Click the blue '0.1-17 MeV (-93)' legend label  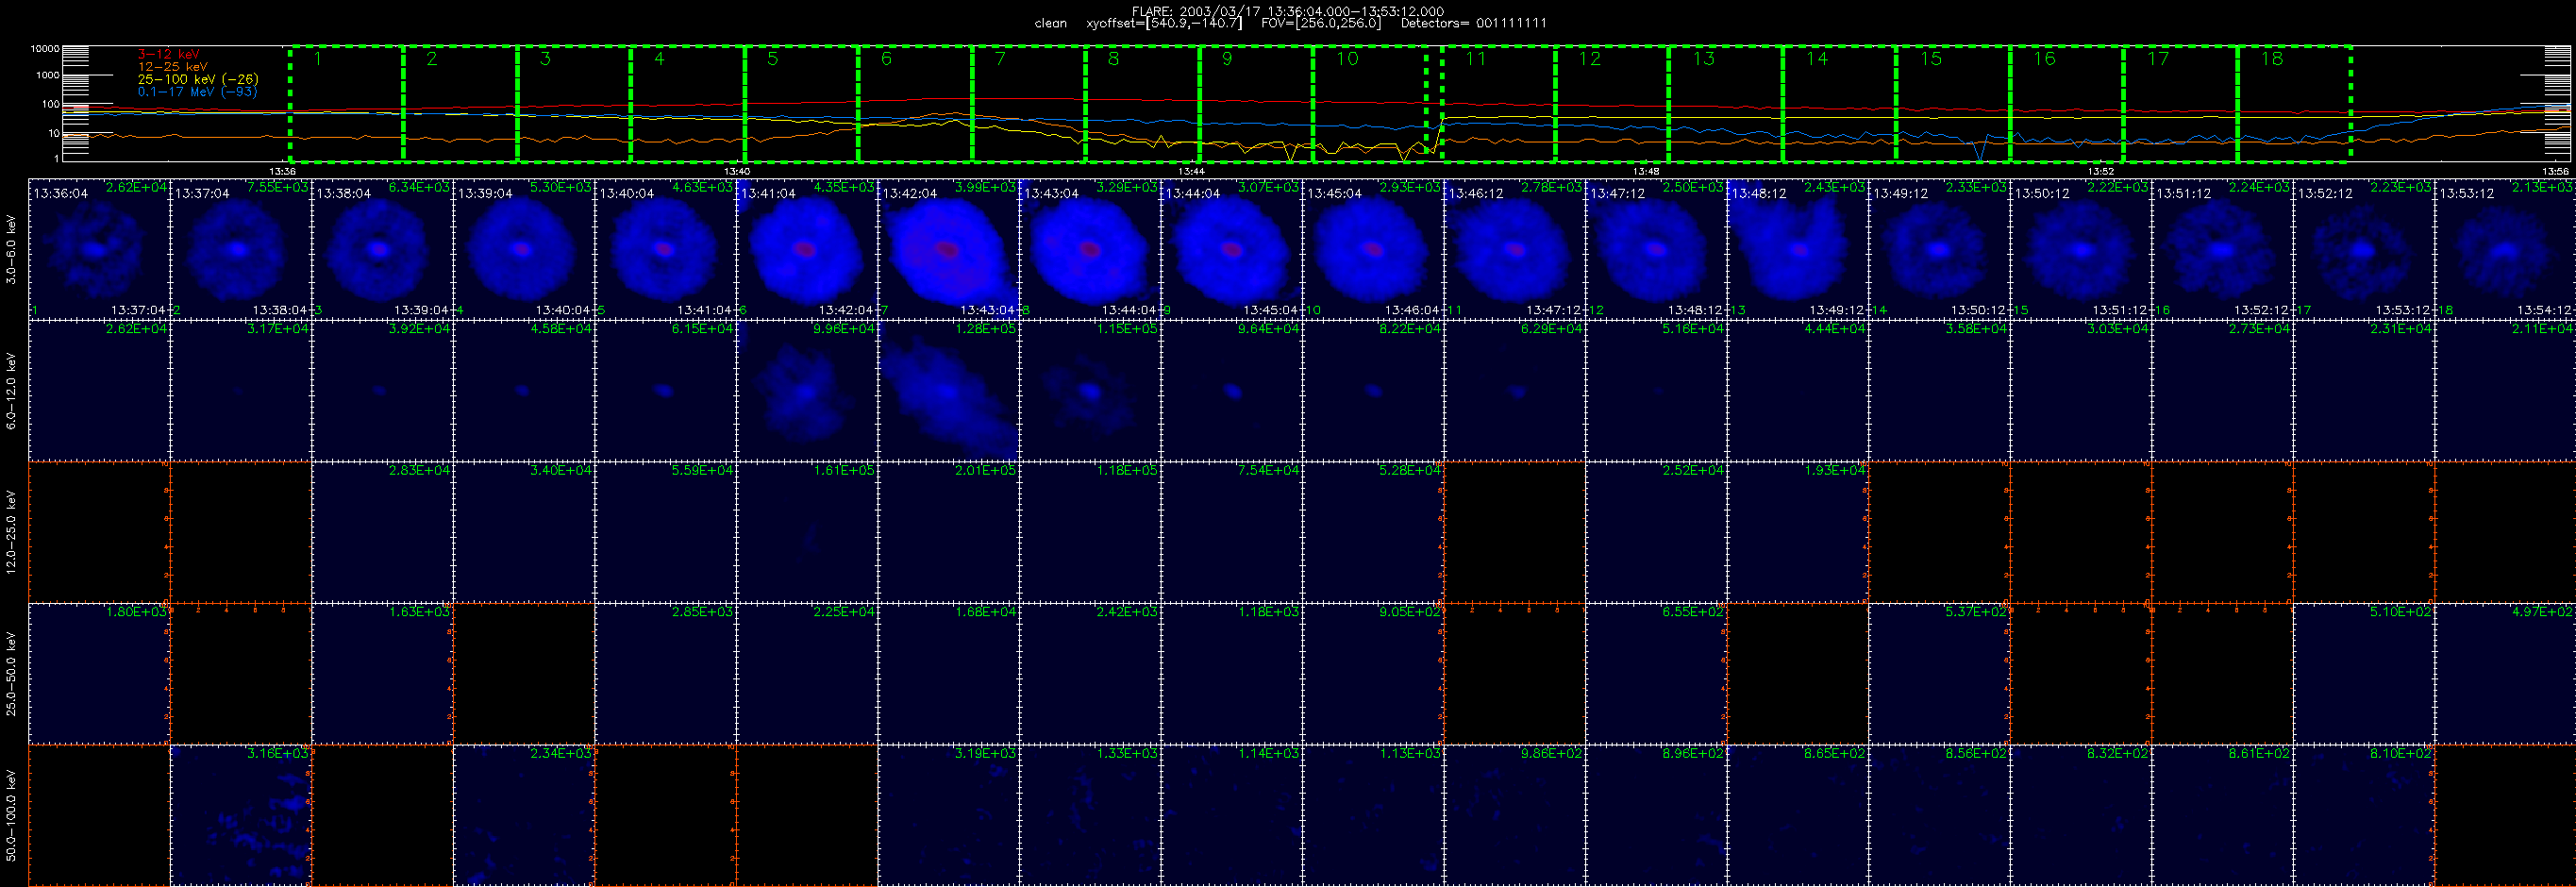pos(197,91)
